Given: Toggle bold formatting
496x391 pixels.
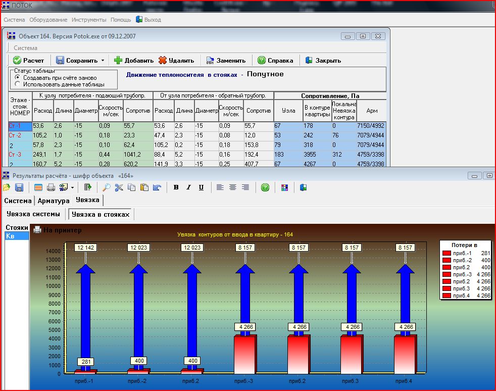Looking at the screenshot, I should [x=176, y=187].
